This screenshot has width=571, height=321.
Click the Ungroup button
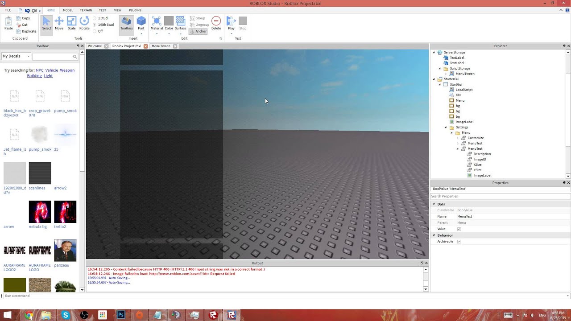pyautogui.click(x=199, y=25)
